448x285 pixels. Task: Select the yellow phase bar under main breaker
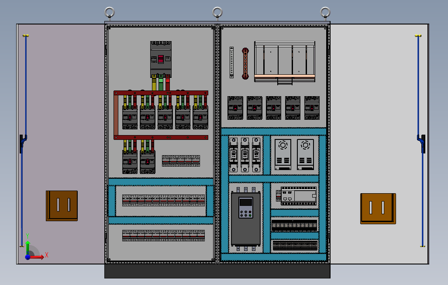pyautogui.click(x=154, y=83)
